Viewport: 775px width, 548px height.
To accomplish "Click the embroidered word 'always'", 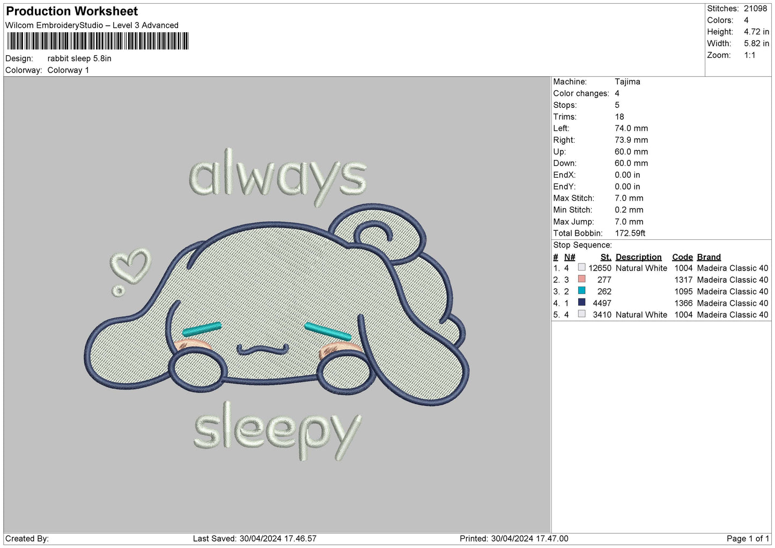I will [x=278, y=177].
